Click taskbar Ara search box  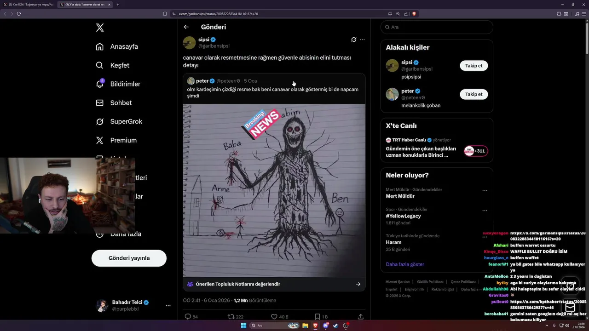pyautogui.click(x=275, y=325)
